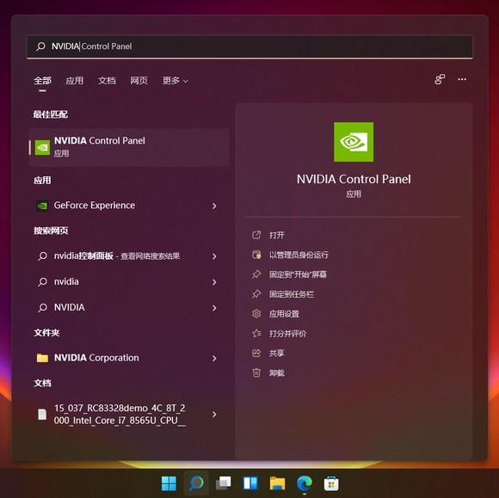Screen dimensions: 499x498
Task: Select the 网页 filter tab
Action: pos(139,81)
